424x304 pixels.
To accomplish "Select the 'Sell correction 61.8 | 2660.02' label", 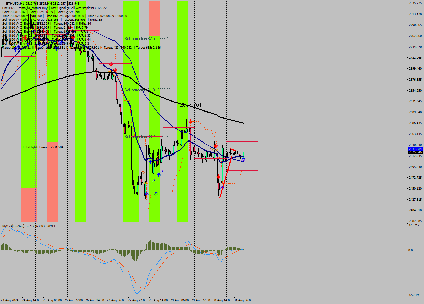I will (x=147, y=90).
